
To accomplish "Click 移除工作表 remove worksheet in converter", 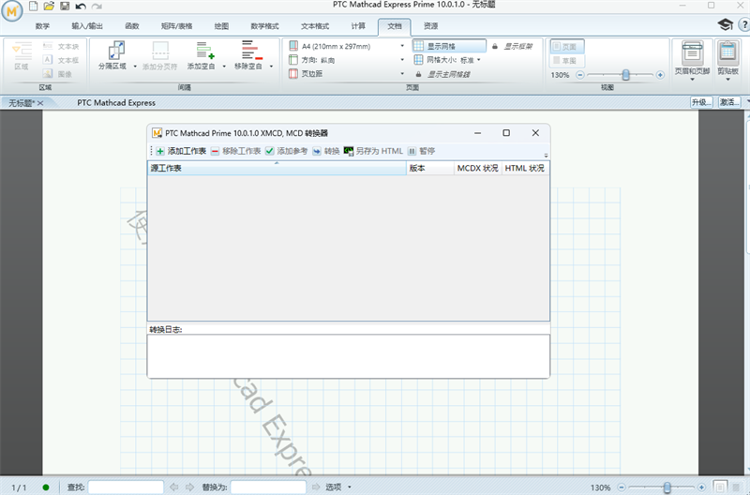I will (x=236, y=151).
